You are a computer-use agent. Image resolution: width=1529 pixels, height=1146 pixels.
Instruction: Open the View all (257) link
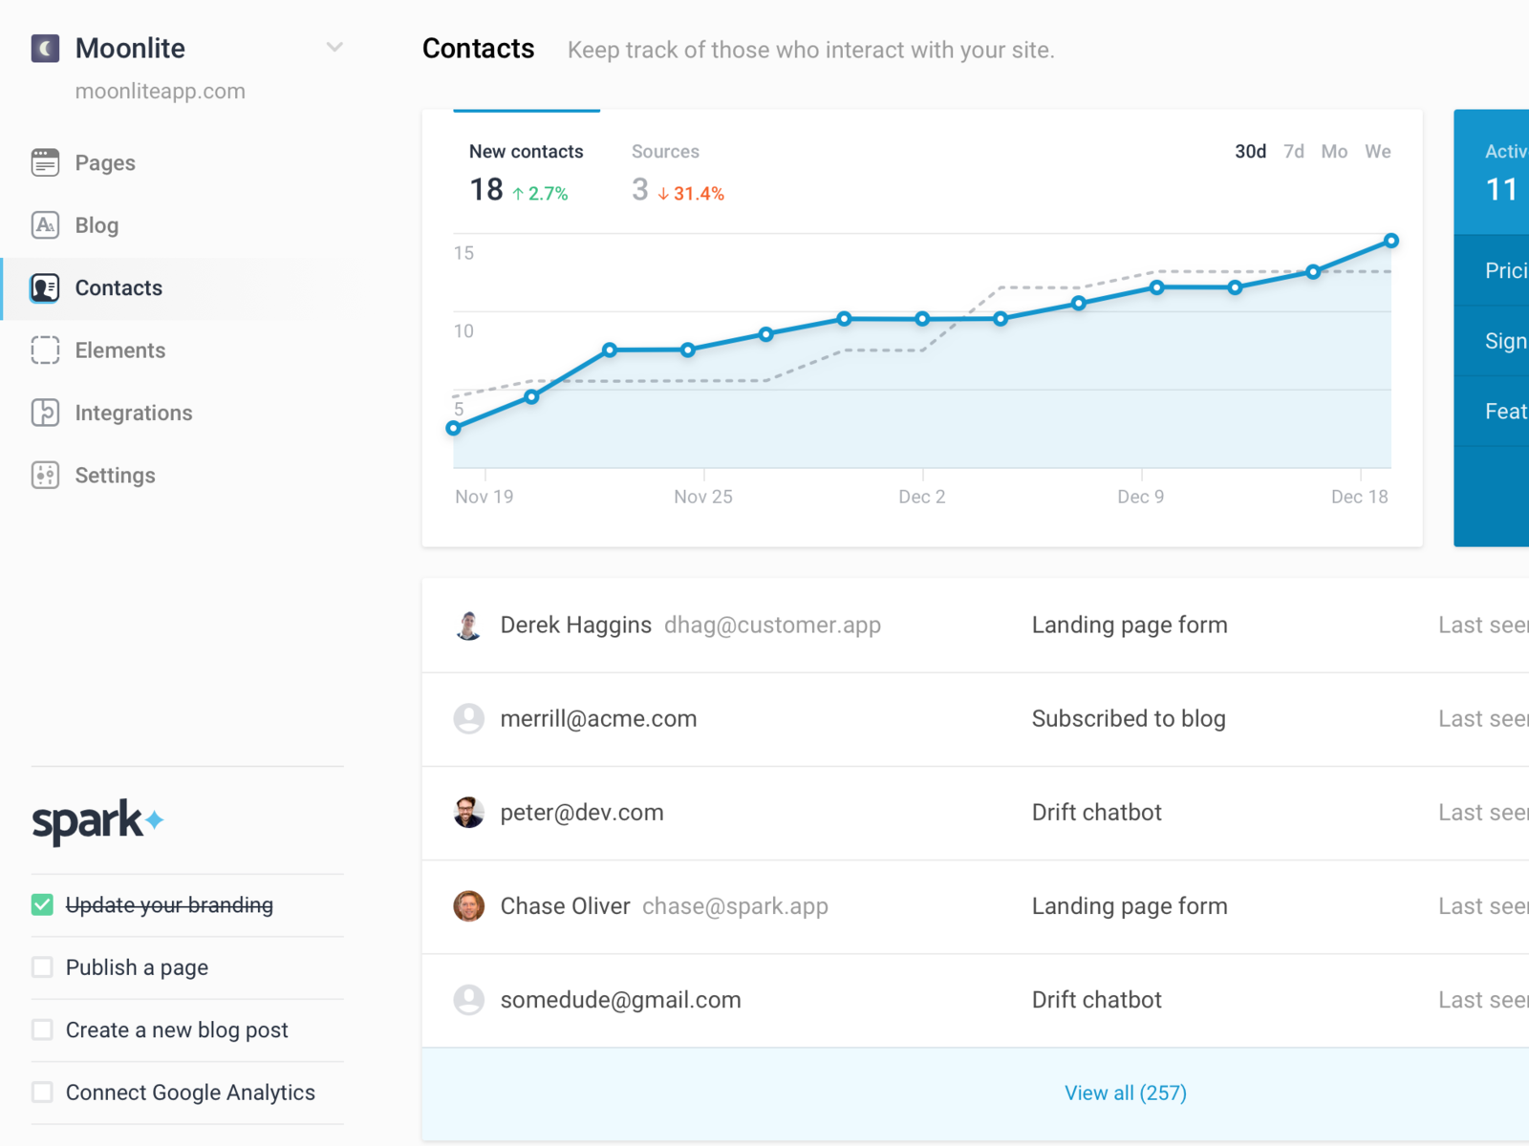(x=1126, y=1093)
